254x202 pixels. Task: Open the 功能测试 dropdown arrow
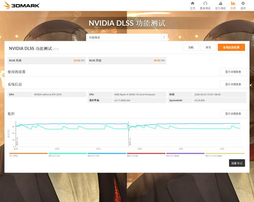click(164, 38)
